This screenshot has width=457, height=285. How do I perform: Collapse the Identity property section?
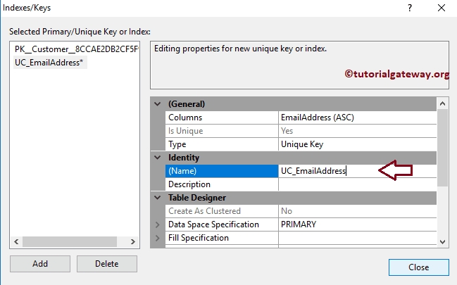click(157, 158)
